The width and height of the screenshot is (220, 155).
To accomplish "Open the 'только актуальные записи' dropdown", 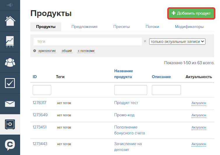I will click(x=177, y=42).
